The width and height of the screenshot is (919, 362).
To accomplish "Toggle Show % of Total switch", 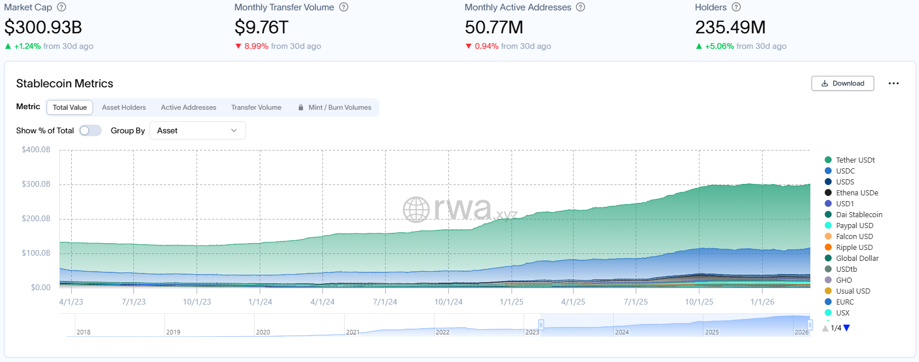I will point(90,130).
